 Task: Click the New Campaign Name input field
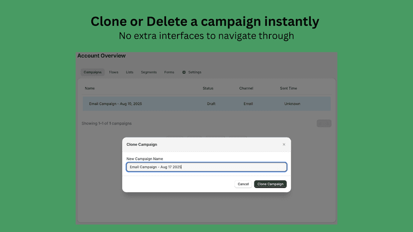pos(206,167)
